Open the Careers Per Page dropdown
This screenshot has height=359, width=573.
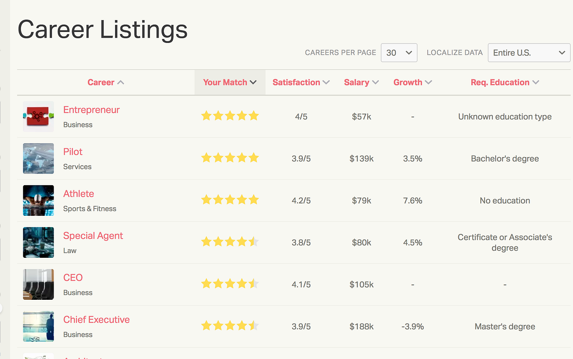[399, 53]
